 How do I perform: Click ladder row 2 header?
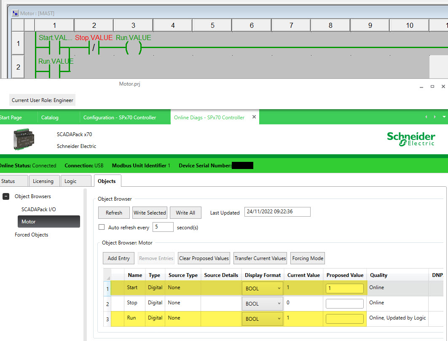[x=18, y=67]
